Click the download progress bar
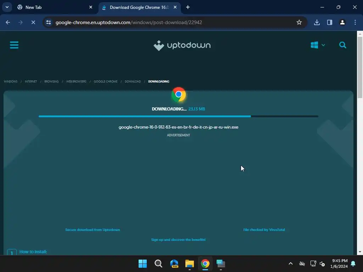This screenshot has height=272, width=363. [178, 116]
